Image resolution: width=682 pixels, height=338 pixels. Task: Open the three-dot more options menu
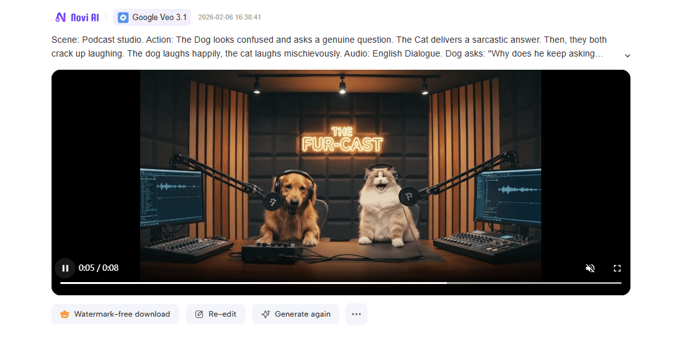356,314
